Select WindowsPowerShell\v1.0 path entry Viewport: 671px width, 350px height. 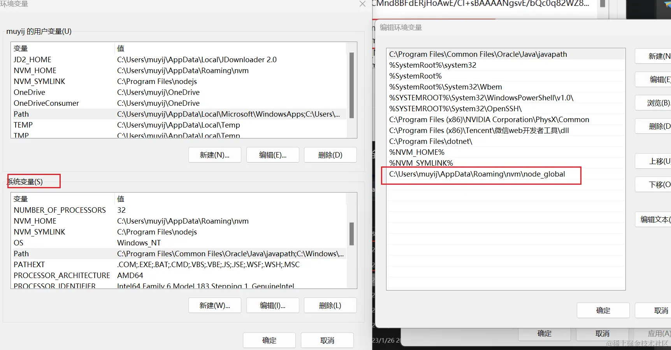pyautogui.click(x=506, y=98)
